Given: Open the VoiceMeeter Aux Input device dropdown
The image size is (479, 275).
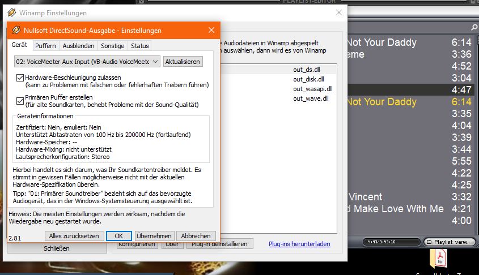Looking at the screenshot, I should [87, 62].
